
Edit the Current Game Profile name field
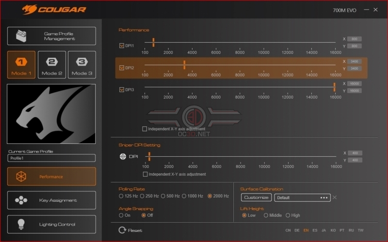(x=51, y=158)
